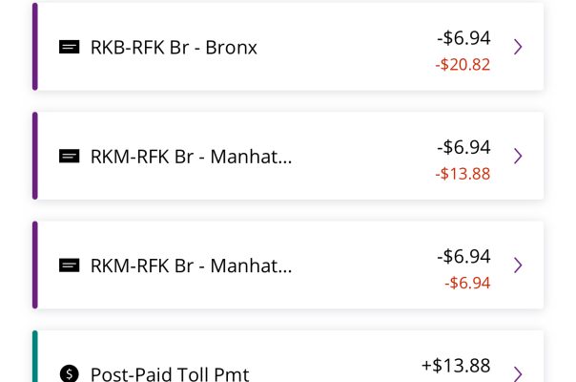Open the Post-Paid Toll Pmt label
Image resolution: width=576 pixels, height=382 pixels.
tap(170, 373)
